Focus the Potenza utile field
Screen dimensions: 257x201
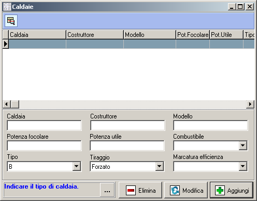[127, 145]
